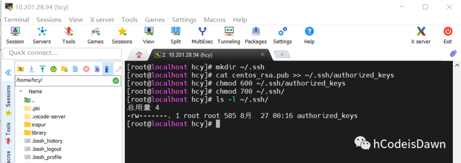This screenshot has height=163, width=461.
Task: Select the library folder
Action: click(35, 133)
